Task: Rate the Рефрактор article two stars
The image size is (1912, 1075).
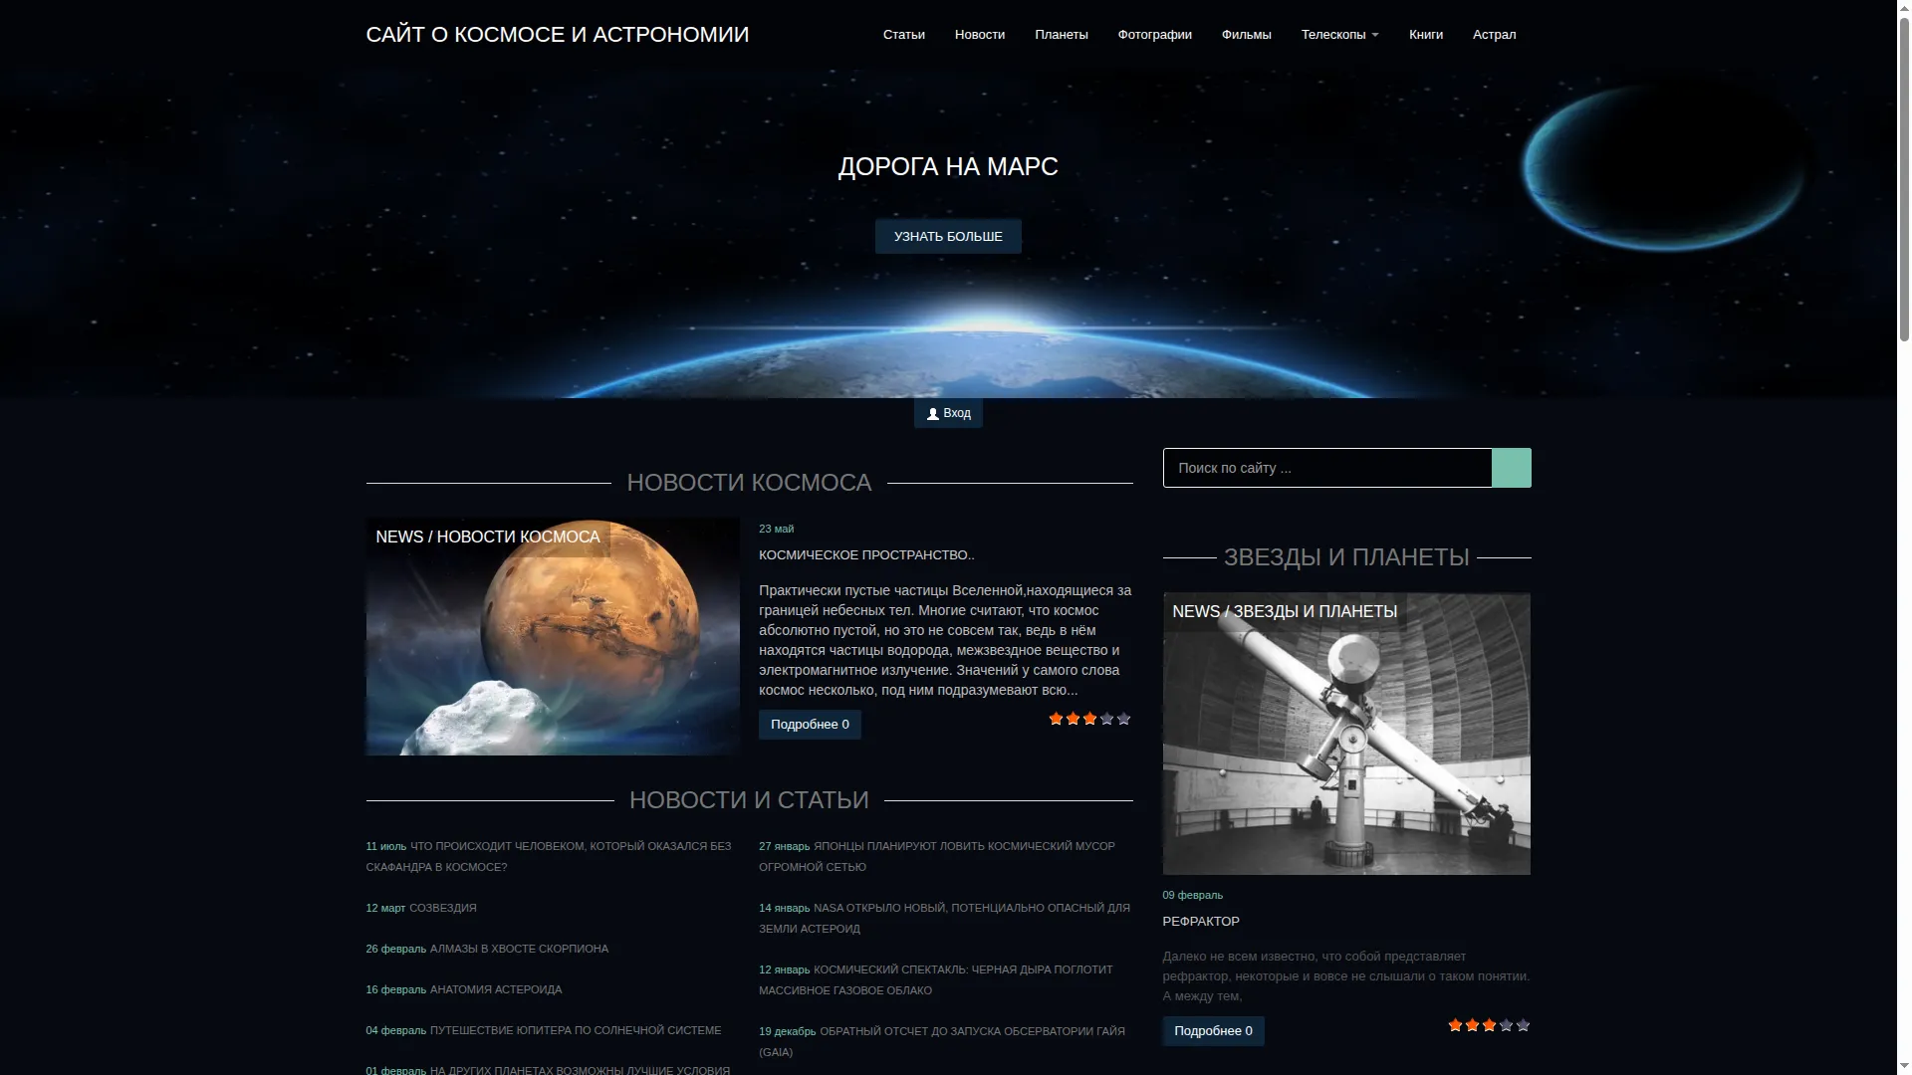Action: point(1472,1025)
